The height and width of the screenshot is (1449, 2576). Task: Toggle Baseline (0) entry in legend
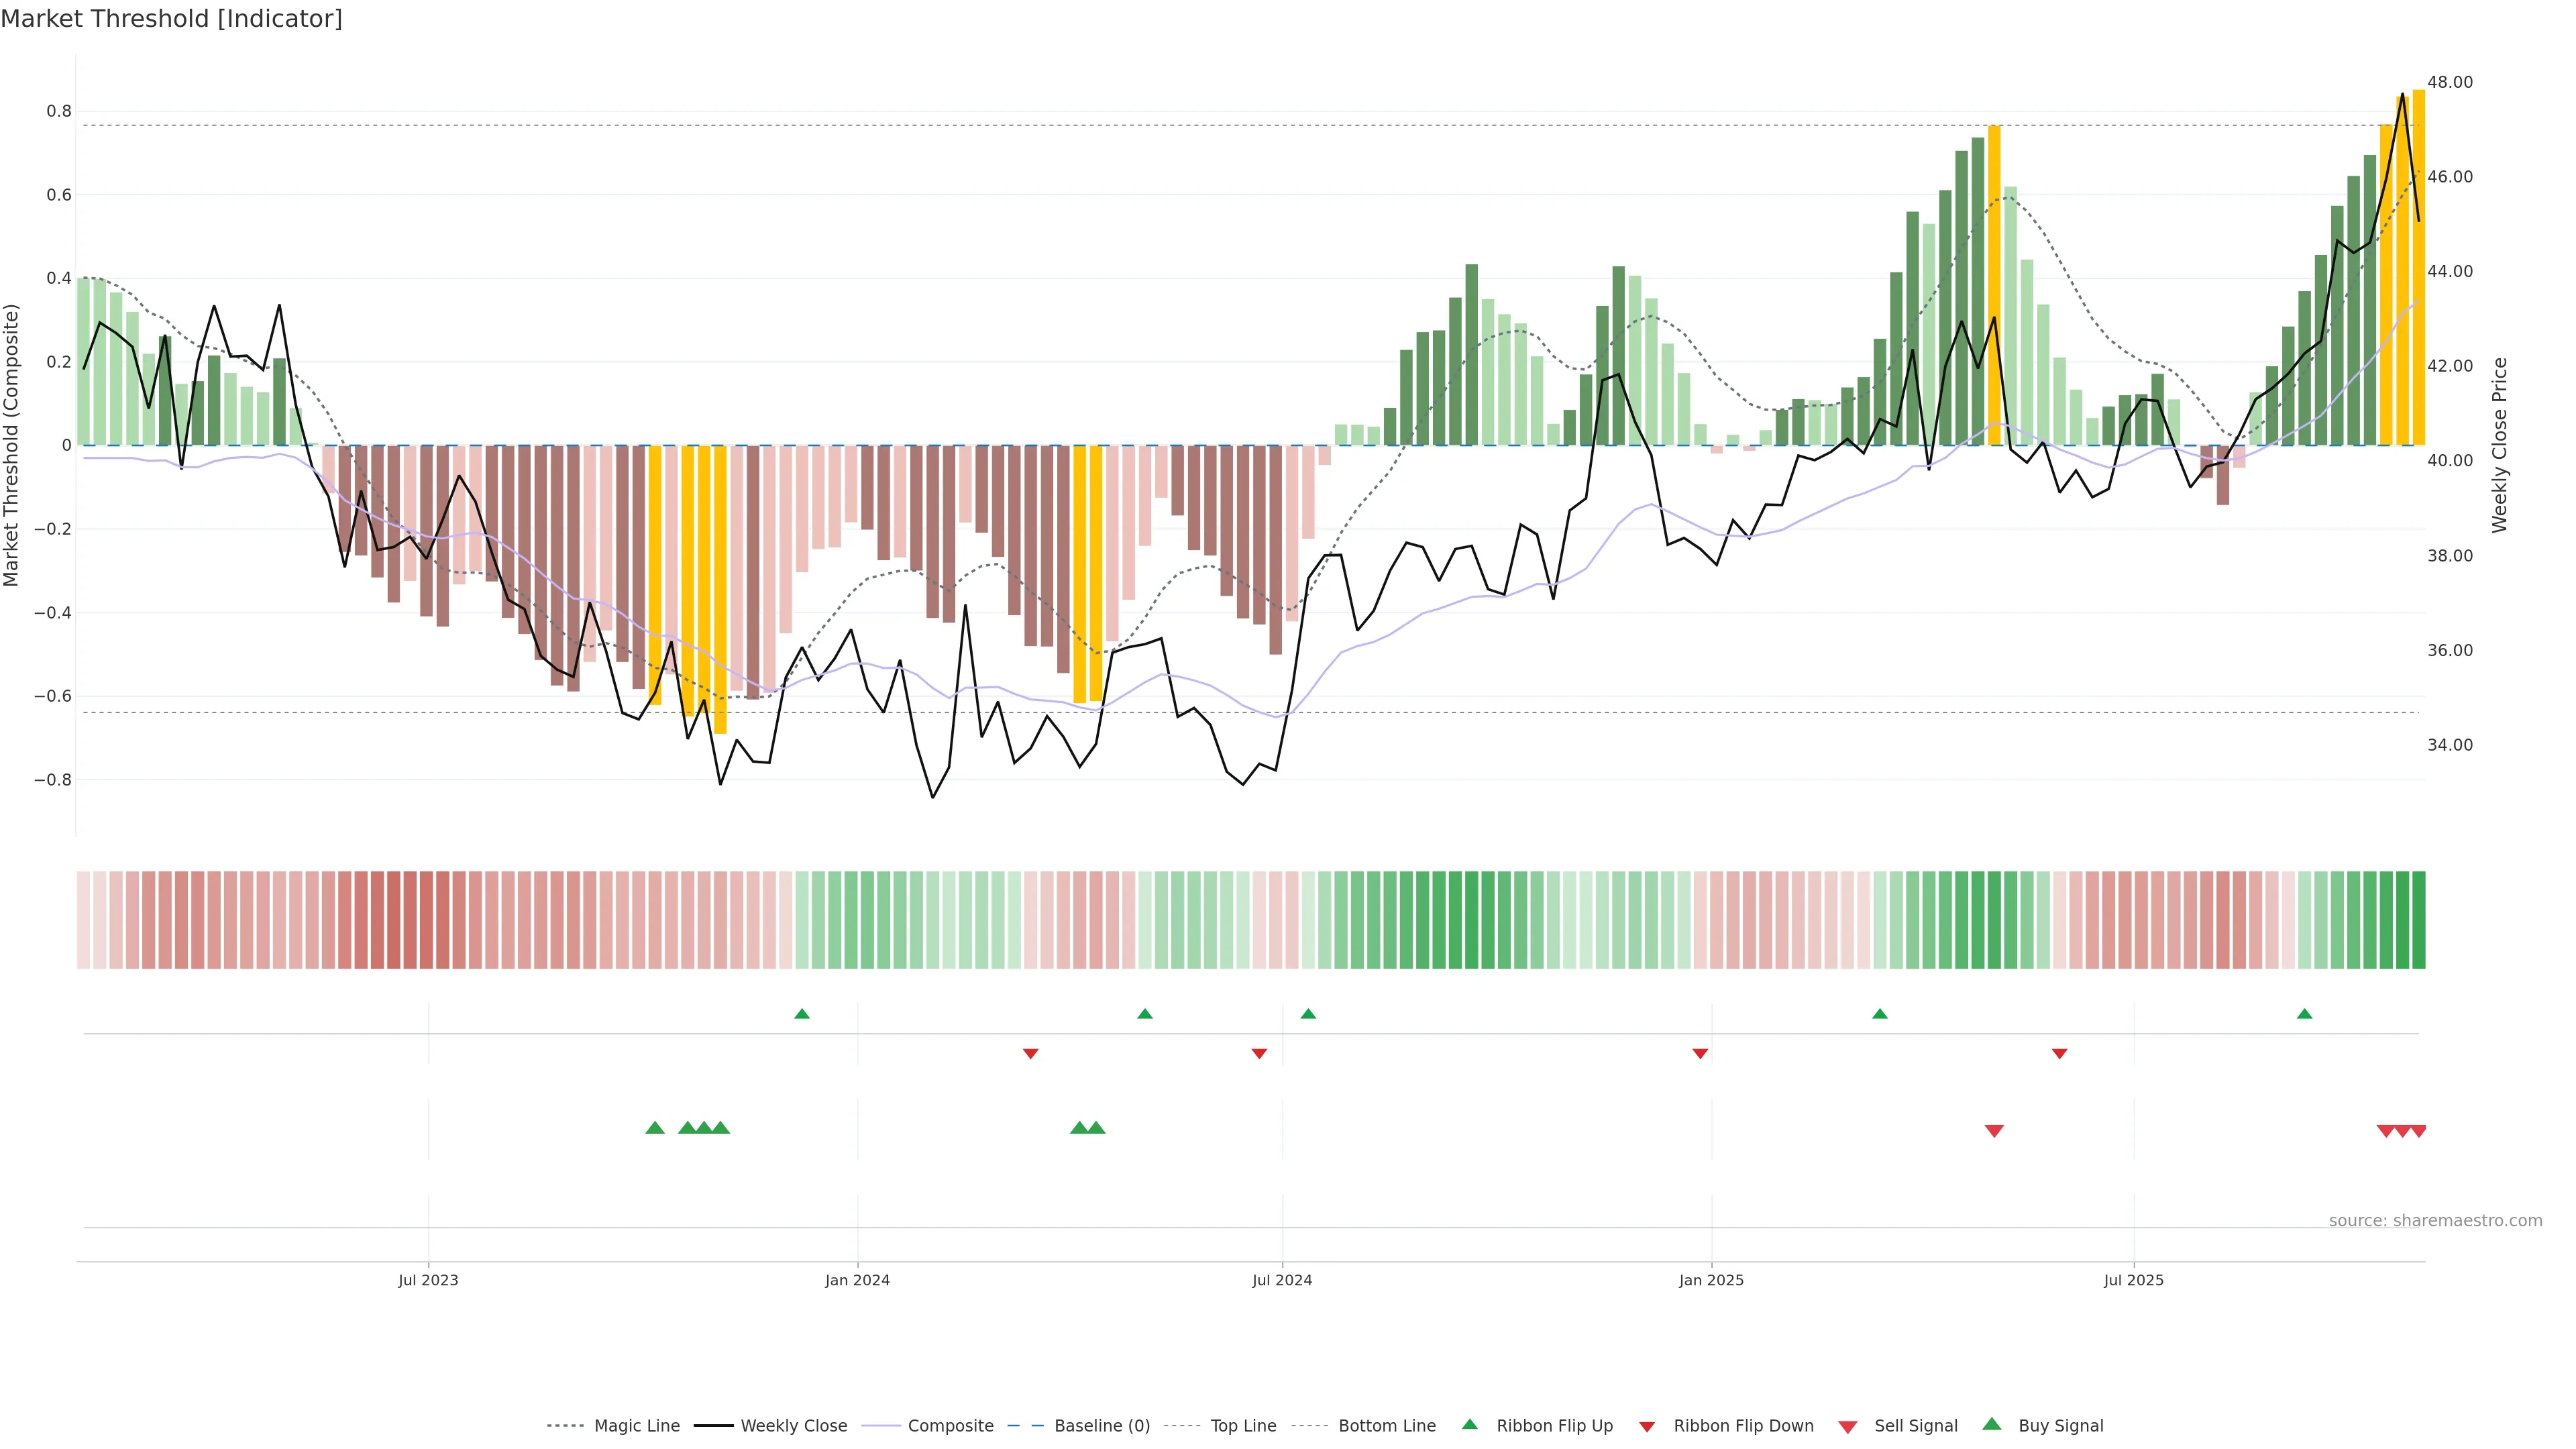[x=1102, y=1426]
